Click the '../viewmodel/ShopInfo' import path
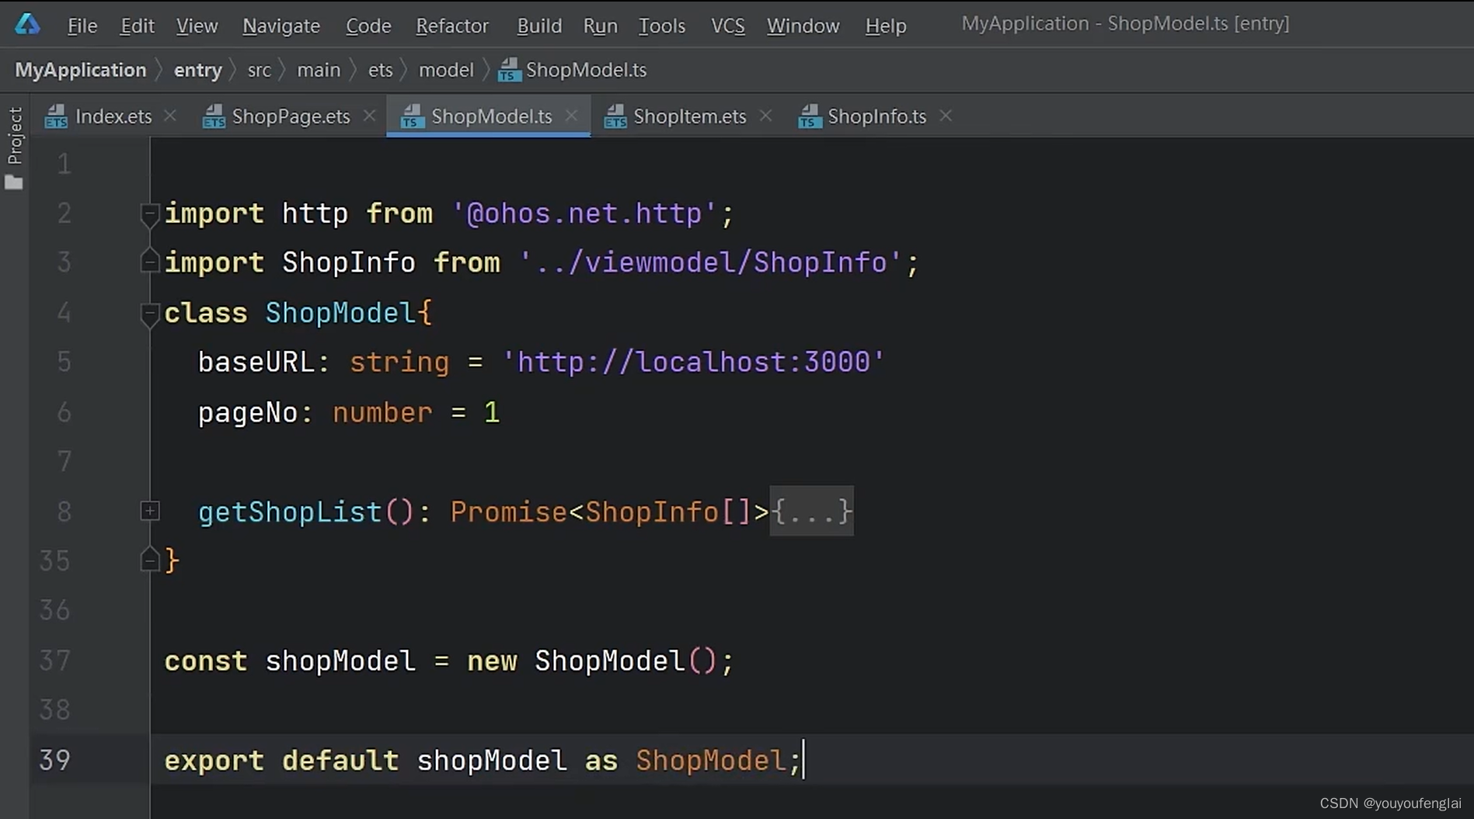The image size is (1474, 819). (x=711, y=262)
